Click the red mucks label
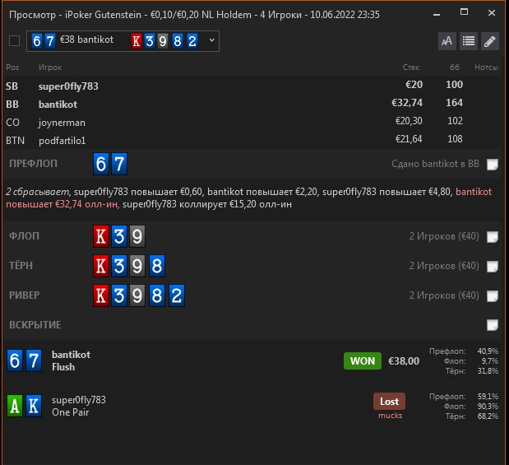This screenshot has width=509, height=465. [391, 416]
